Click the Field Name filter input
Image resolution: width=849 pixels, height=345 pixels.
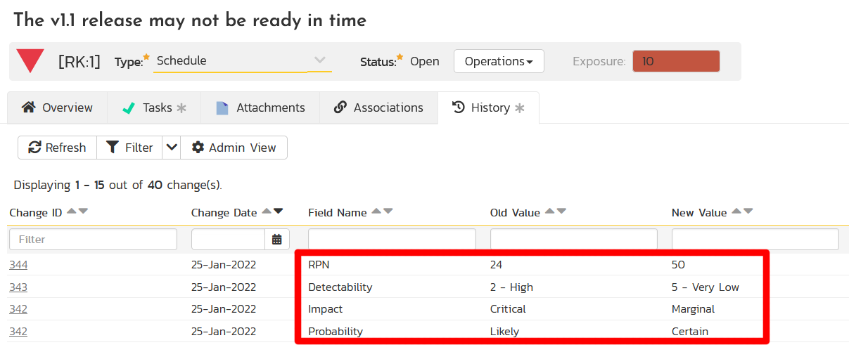tap(392, 240)
